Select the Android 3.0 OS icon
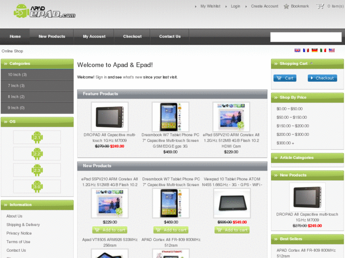Image resolution: width=345 pixels, height=258 pixels. (37, 187)
